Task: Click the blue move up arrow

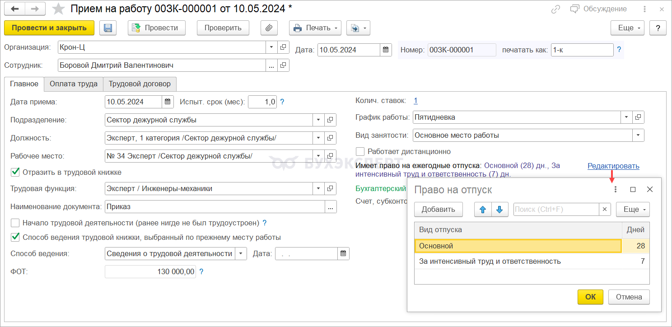Action: pyautogui.click(x=483, y=210)
